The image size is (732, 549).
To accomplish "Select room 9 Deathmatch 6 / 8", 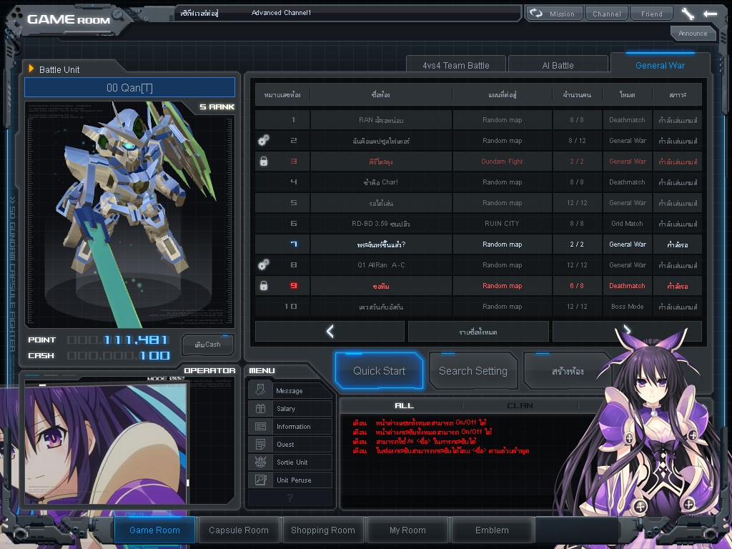I will point(478,285).
